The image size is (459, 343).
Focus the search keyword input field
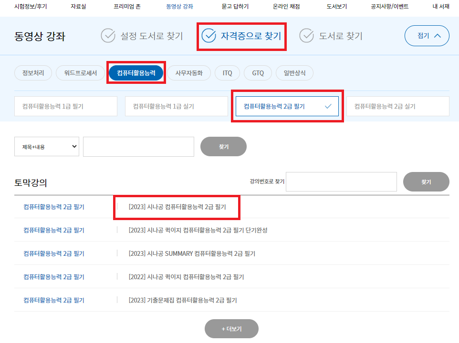pos(138,147)
